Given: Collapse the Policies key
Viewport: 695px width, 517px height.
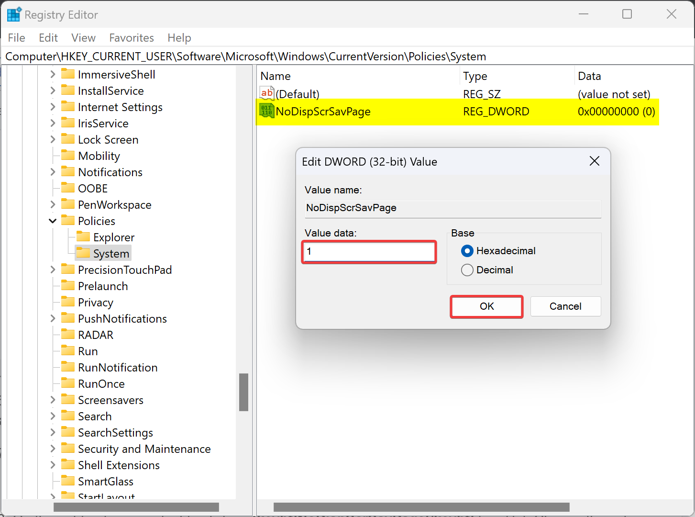Looking at the screenshot, I should pyautogui.click(x=53, y=221).
